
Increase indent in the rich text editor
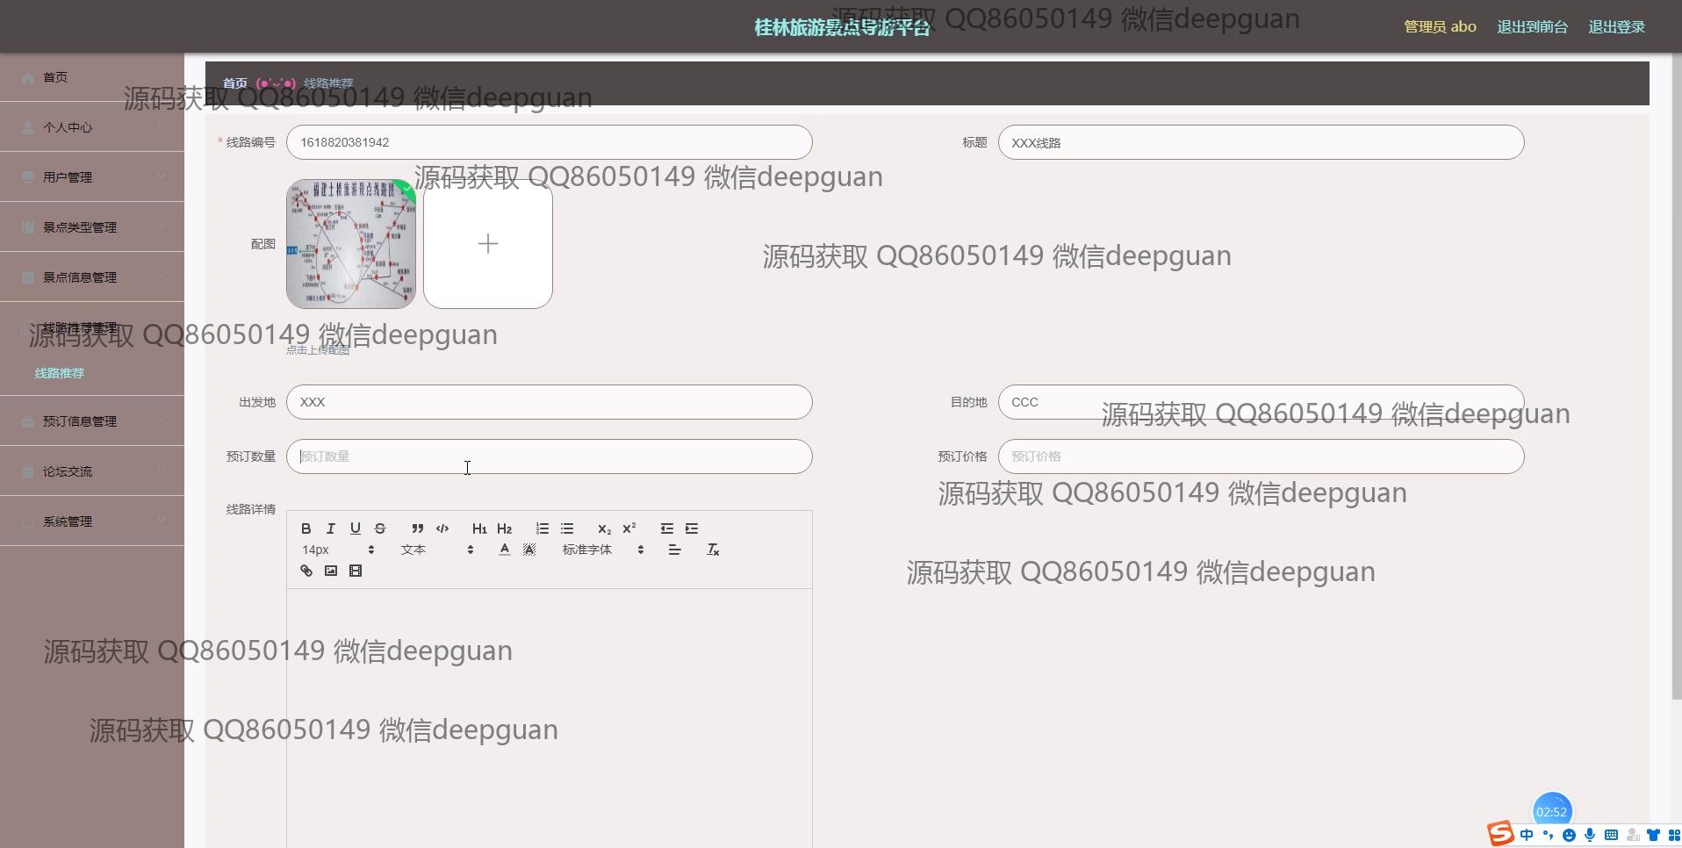pos(692,528)
